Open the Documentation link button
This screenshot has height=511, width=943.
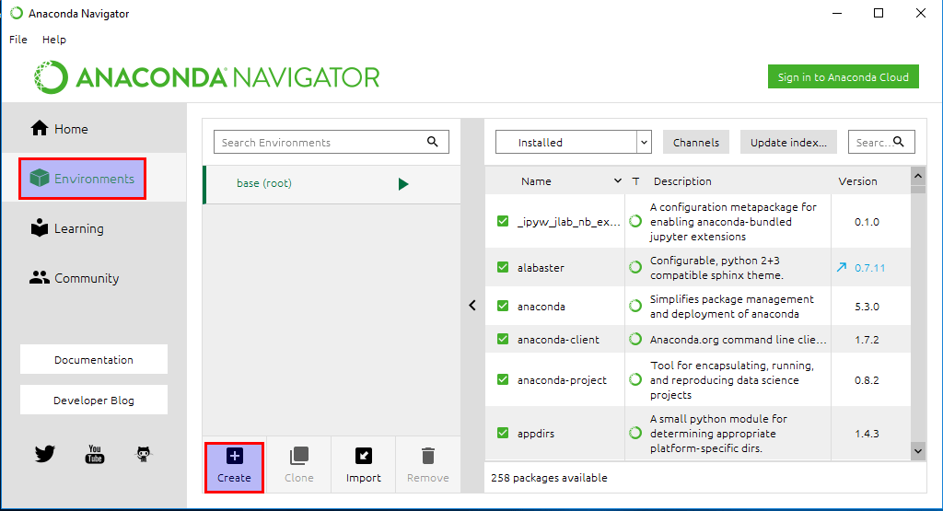click(x=94, y=359)
